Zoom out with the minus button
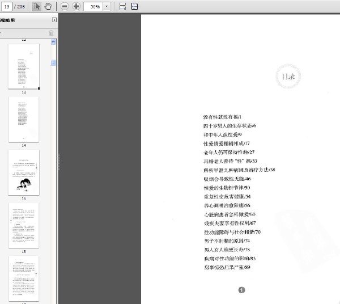Screen dimensions: 340x304 65,6
